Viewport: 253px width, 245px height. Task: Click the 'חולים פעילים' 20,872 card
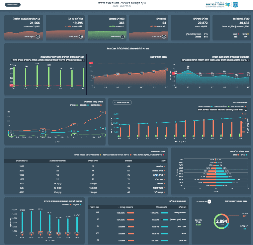(190, 28)
